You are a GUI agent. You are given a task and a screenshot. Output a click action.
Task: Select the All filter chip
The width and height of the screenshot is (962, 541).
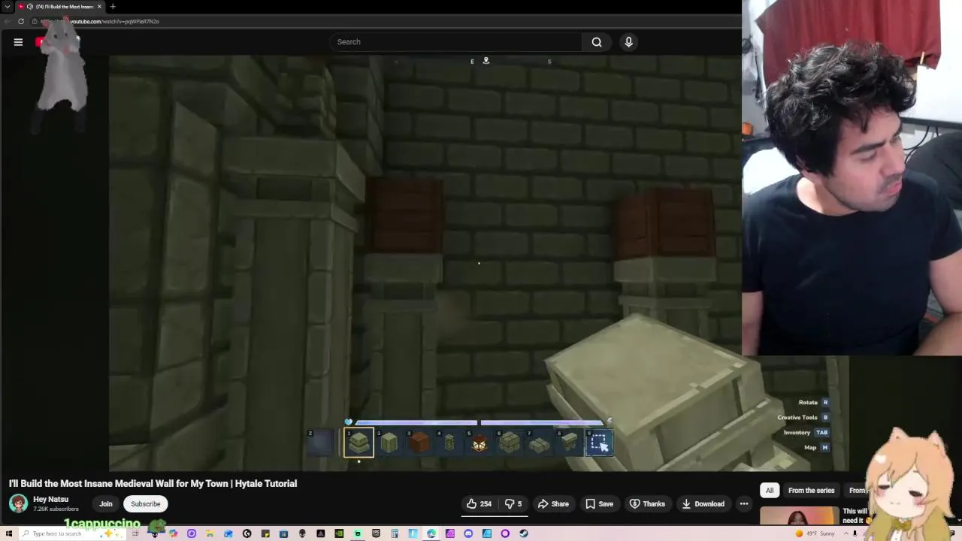[x=770, y=491]
